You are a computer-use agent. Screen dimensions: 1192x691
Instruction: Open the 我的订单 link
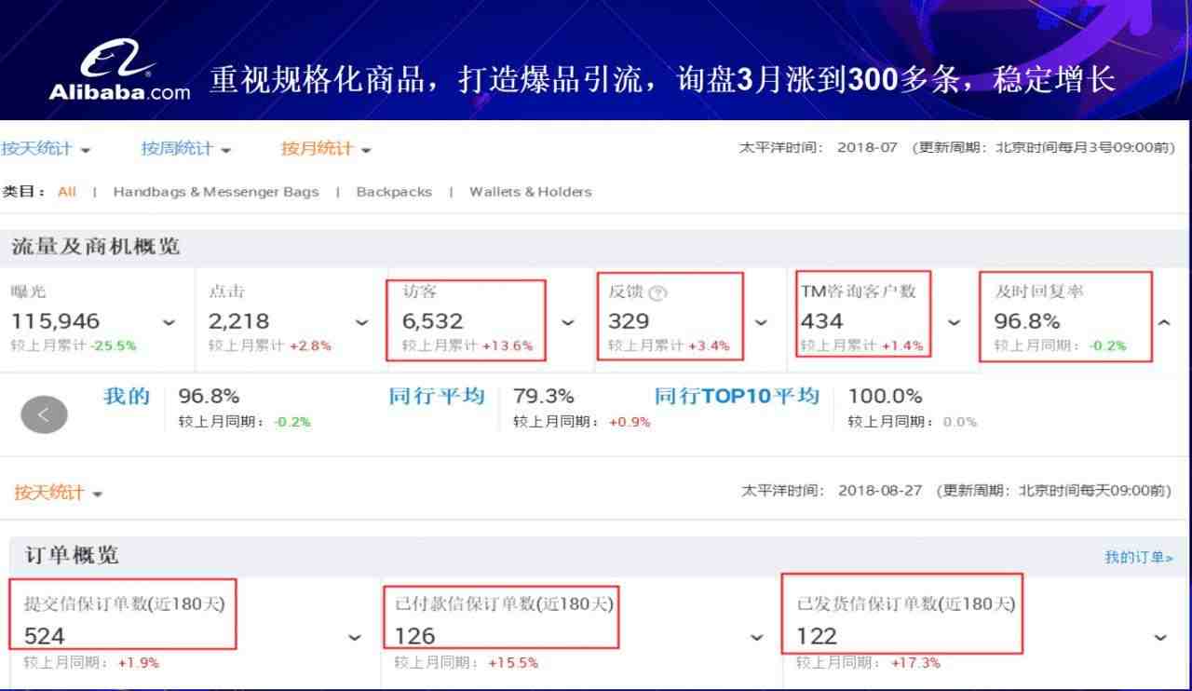[x=1138, y=558]
